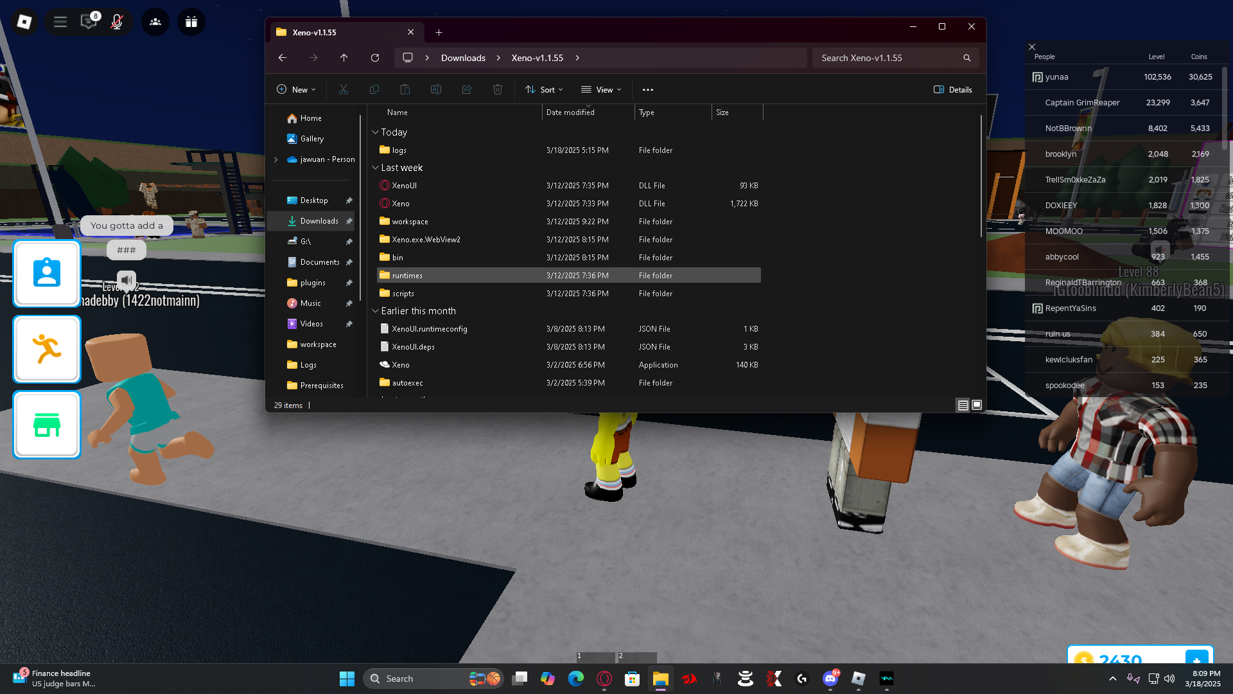Toggle the Details pane
Image resolution: width=1233 pixels, height=694 pixels.
tap(953, 90)
